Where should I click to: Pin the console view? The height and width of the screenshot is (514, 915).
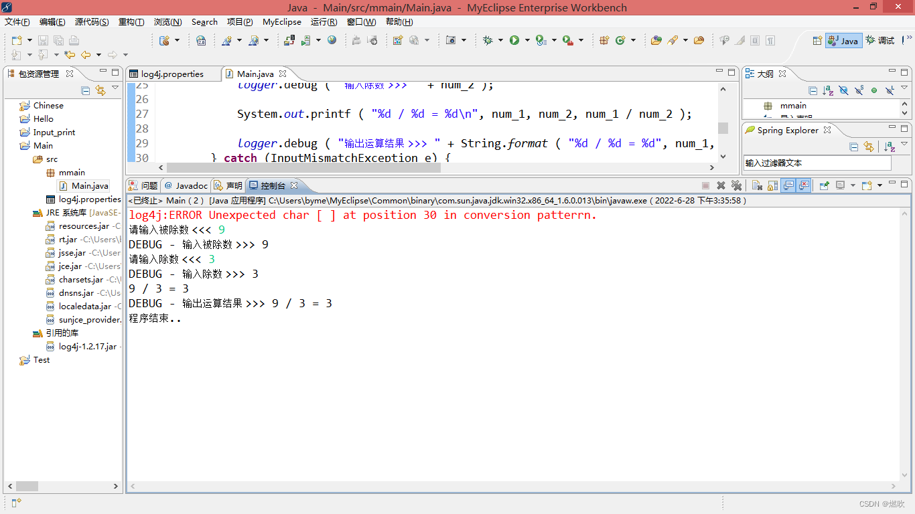click(x=824, y=185)
